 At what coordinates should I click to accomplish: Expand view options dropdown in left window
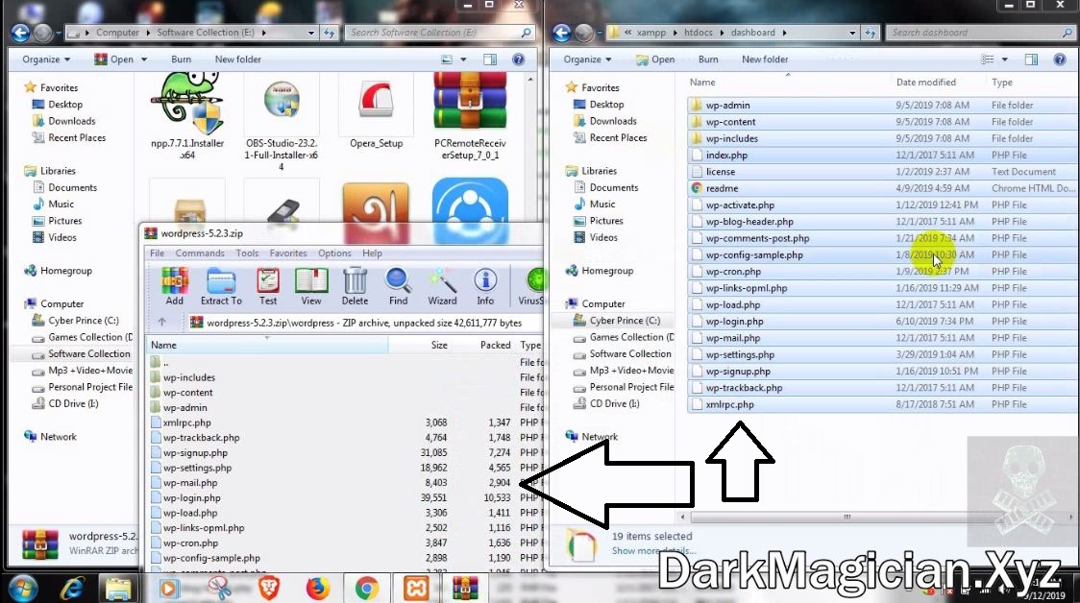(x=463, y=60)
